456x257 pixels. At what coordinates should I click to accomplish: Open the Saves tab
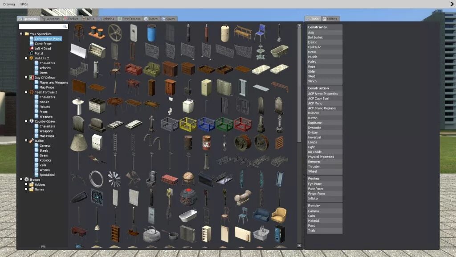[x=168, y=19]
